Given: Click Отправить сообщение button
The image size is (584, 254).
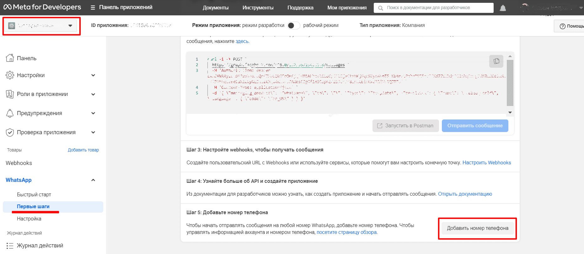Looking at the screenshot, I should point(475,126).
